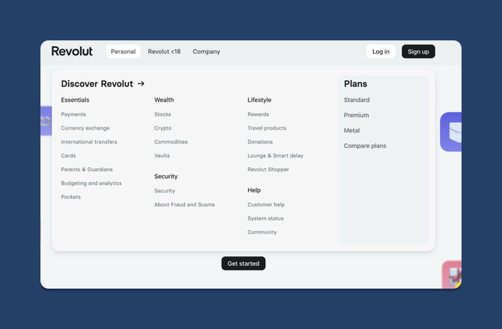Screen dimensions: 502x329
Task: Select the Personal tab
Action: coord(123,51)
